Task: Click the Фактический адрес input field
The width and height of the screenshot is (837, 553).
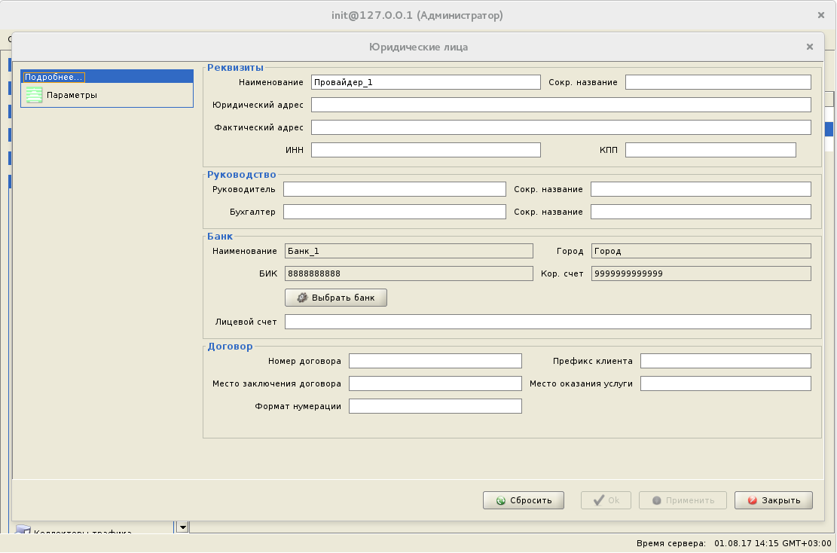Action: click(561, 127)
